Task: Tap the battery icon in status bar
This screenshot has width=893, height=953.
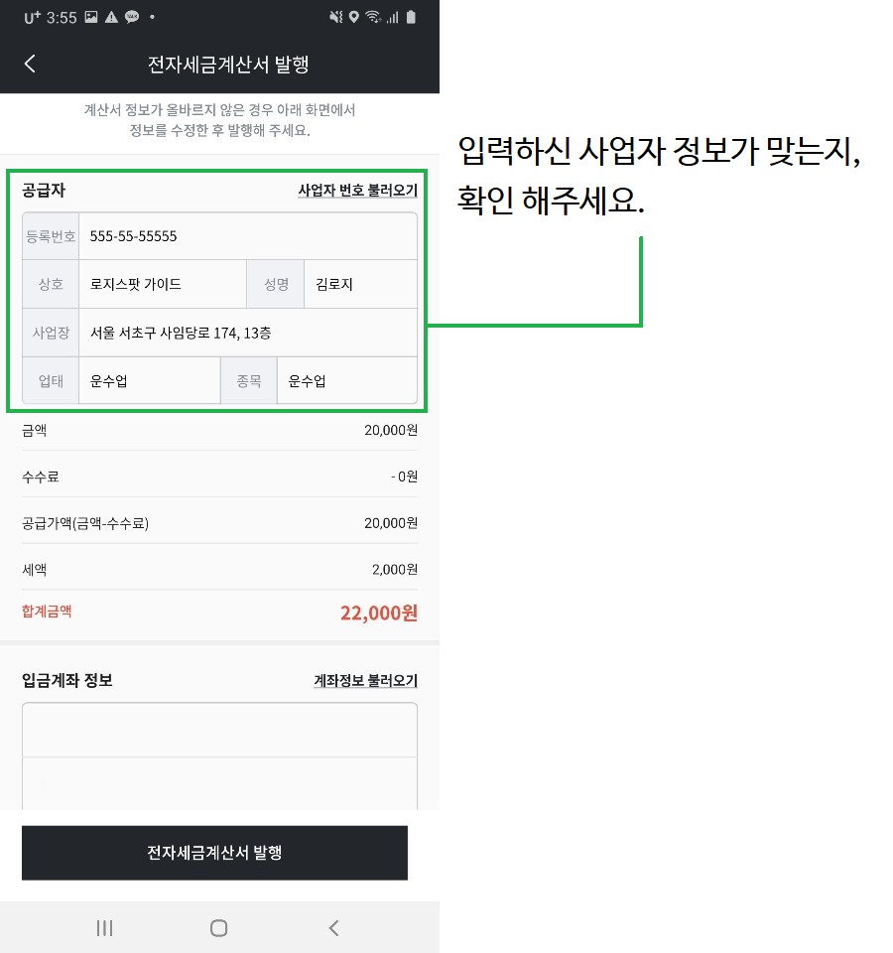Action: pos(411,17)
